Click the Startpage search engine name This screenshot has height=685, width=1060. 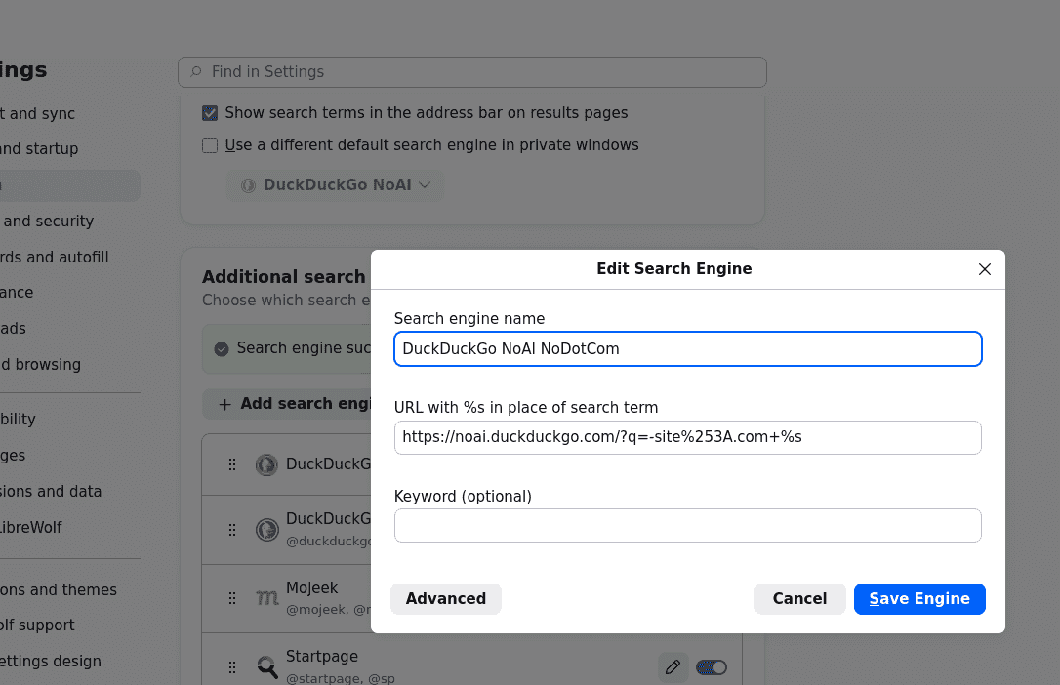tap(322, 656)
